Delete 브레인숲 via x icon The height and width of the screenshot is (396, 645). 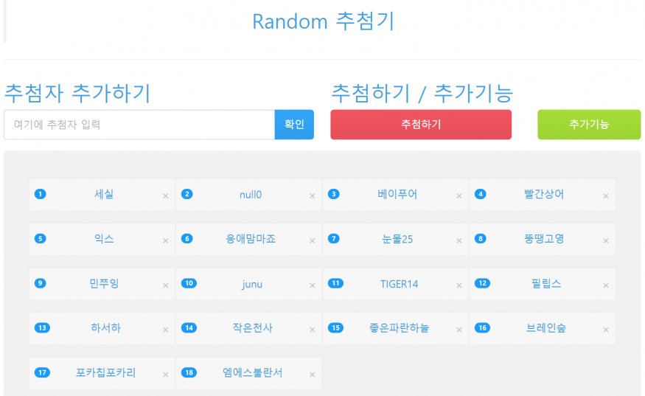point(606,330)
